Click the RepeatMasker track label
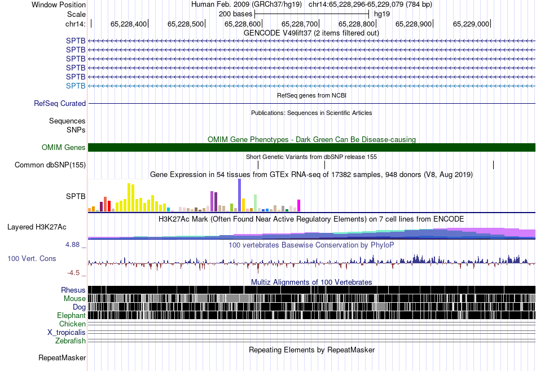 [62, 358]
